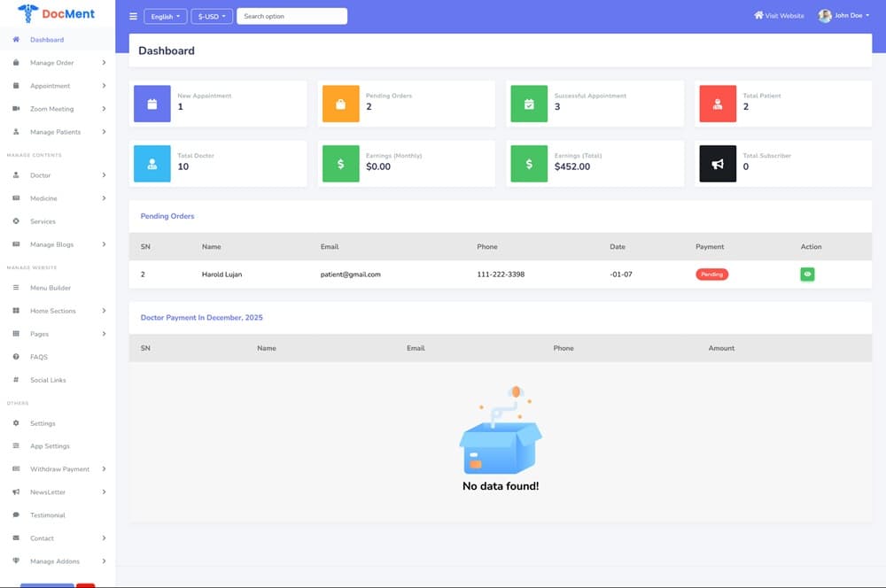Open the $-USD currency dropdown
Viewport: 886px width, 588px height.
[x=212, y=16]
